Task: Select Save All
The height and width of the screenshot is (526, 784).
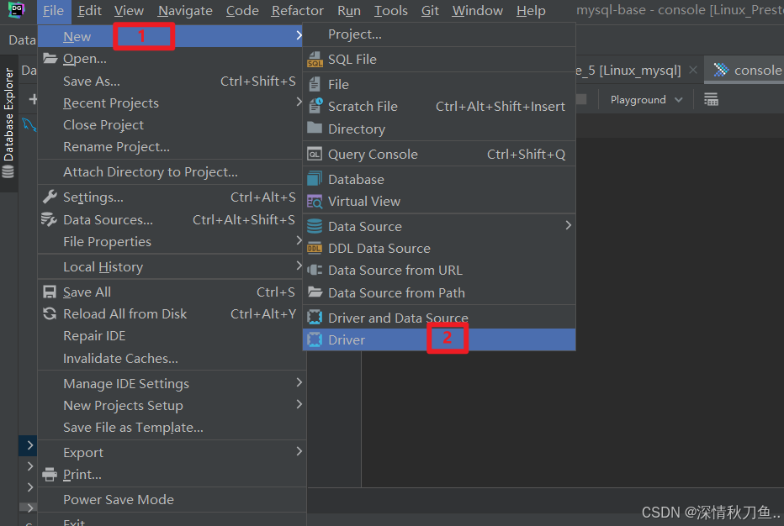Action: (171, 292)
